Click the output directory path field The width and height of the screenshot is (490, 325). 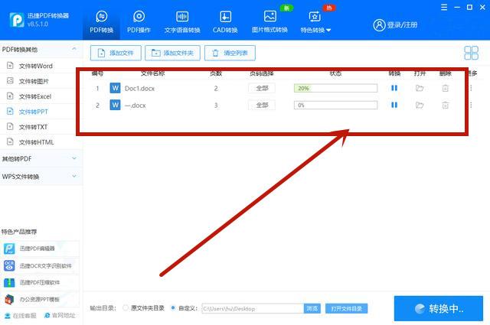pos(253,308)
